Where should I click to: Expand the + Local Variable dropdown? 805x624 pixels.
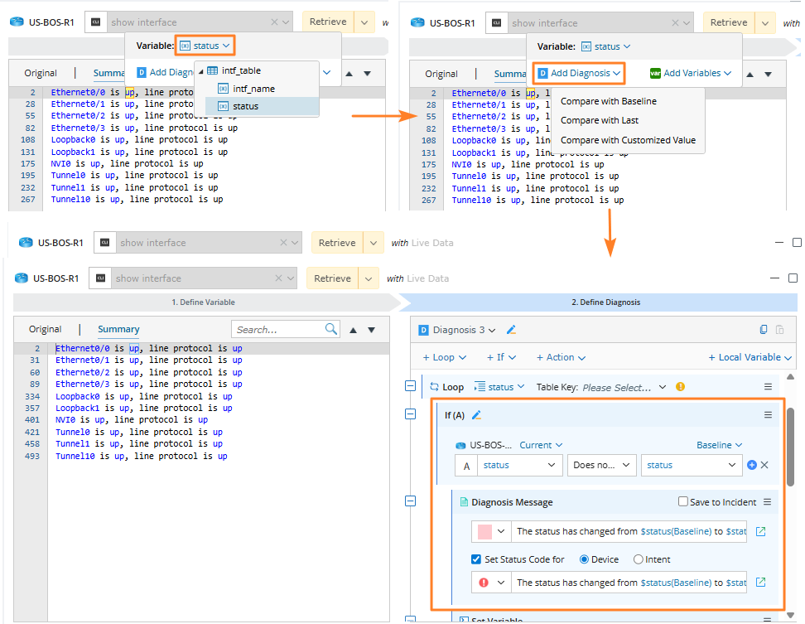[750, 357]
